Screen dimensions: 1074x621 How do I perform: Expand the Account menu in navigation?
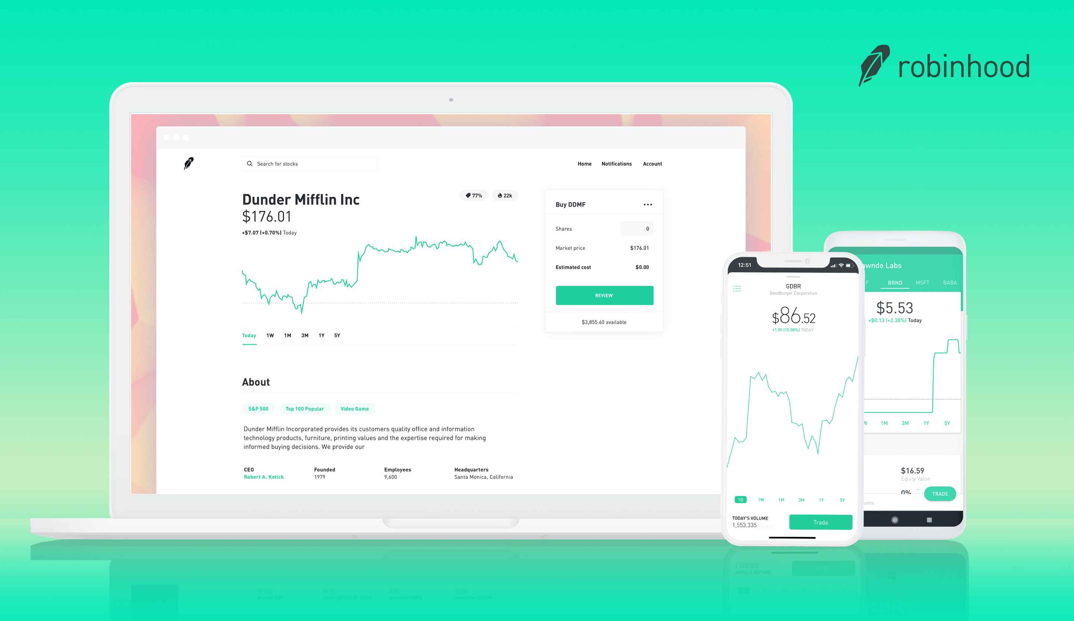coord(653,163)
